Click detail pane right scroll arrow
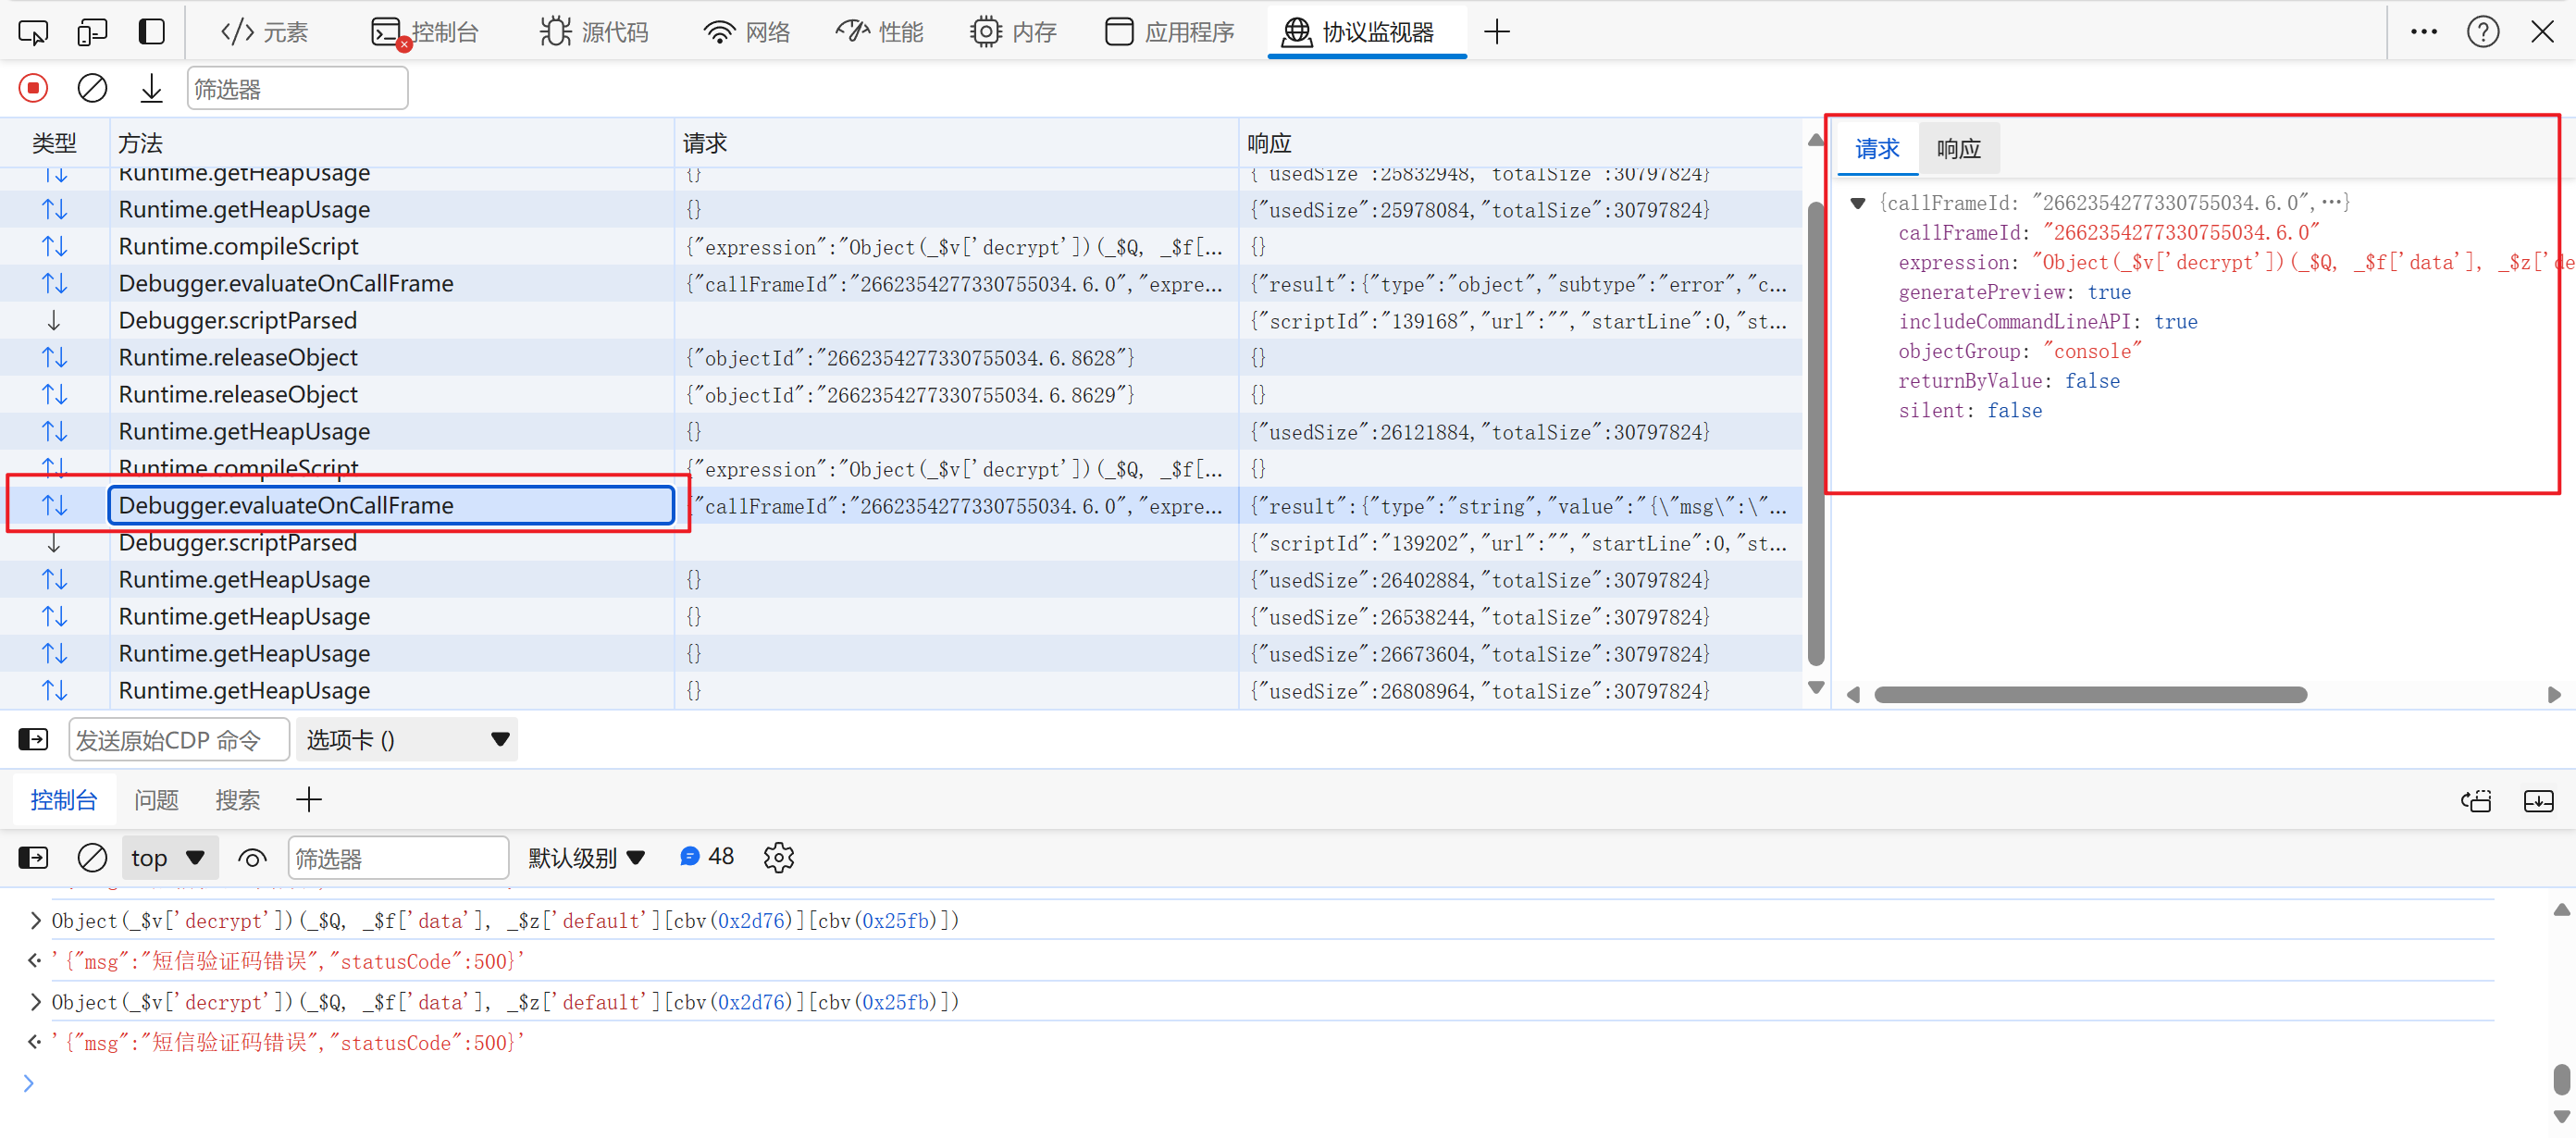This screenshot has width=2576, height=1138. [2553, 694]
